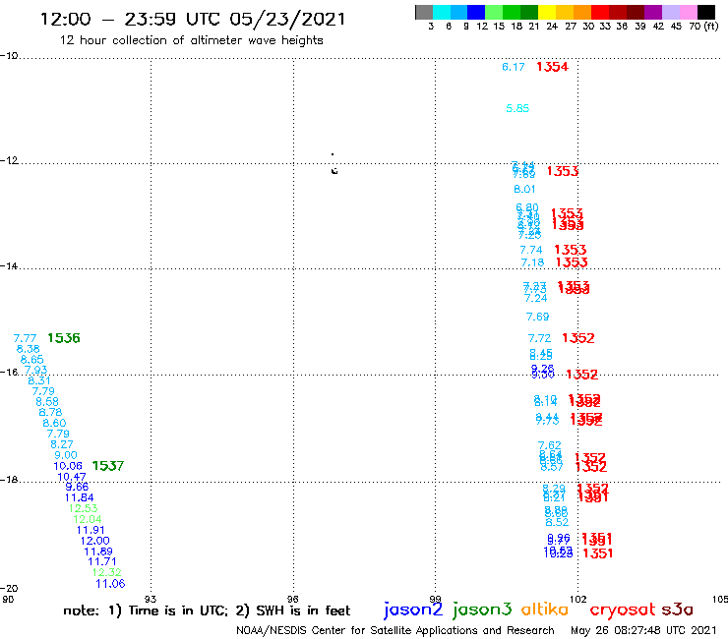Viewport: 728px width, 639px height.
Task: Select the pink legend swatch
Action: tap(688, 12)
